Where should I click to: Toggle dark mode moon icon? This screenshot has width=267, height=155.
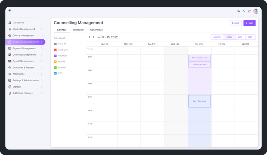pos(244,11)
